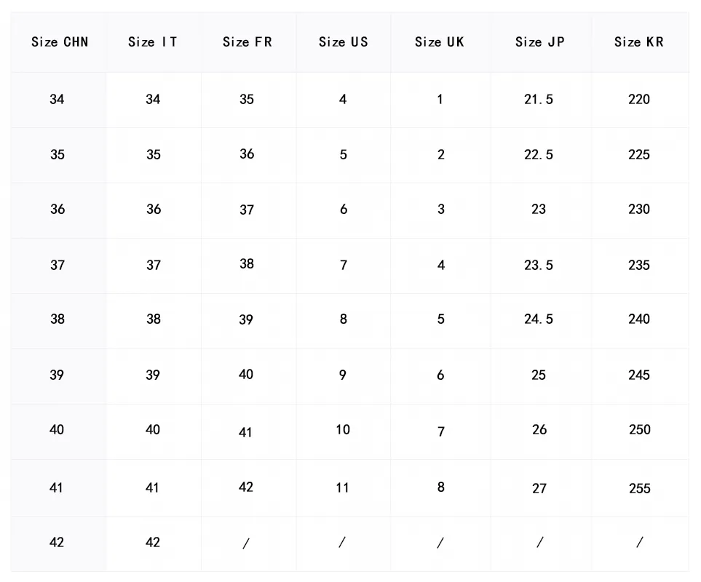Select the 220 cell in Size KR
Screen dimensions: 701x582
point(639,99)
